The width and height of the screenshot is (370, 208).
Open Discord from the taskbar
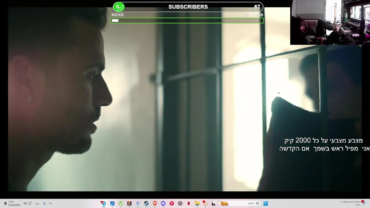(x=163, y=203)
